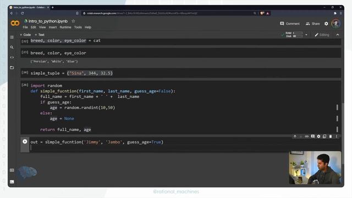This screenshot has width=352, height=198.
Task: Click the Comment button
Action: [290, 24]
